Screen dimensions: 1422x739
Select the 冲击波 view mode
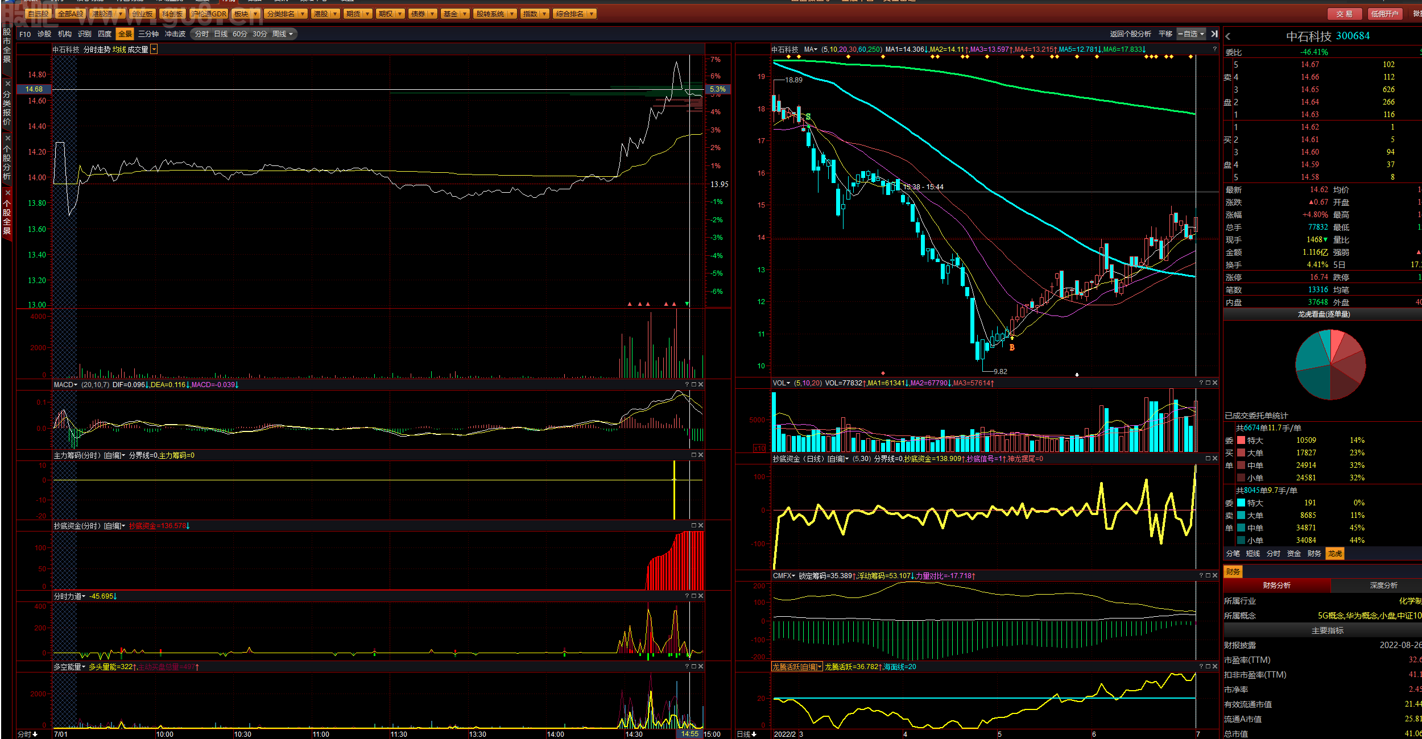[175, 35]
